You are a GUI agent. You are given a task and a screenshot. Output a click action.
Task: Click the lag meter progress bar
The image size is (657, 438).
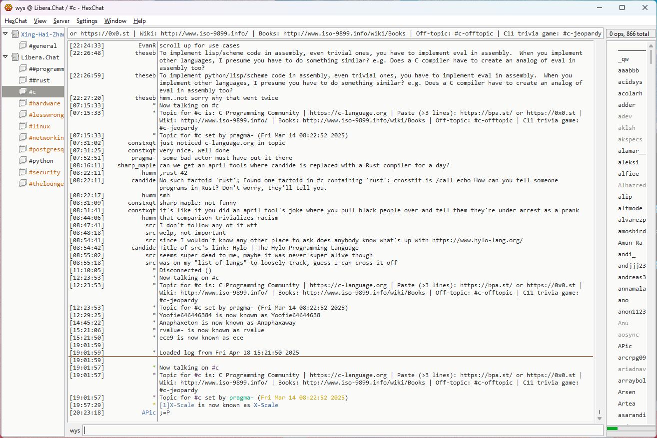click(x=630, y=429)
